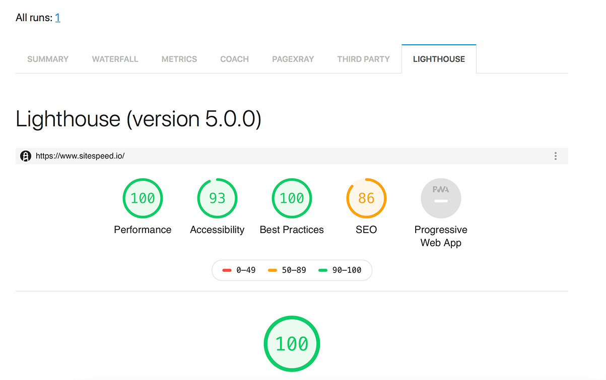The height and width of the screenshot is (380, 606).
Task: Click the Progressive Web App label
Action: click(441, 236)
